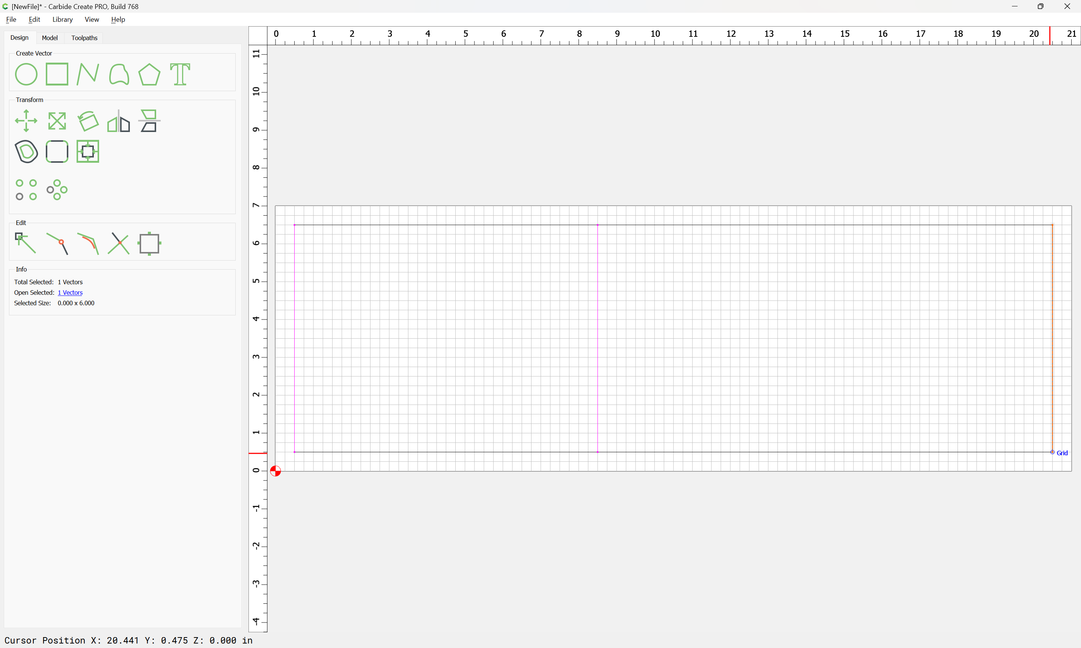Open the Edit menu
The width and height of the screenshot is (1081, 648).
coord(35,19)
